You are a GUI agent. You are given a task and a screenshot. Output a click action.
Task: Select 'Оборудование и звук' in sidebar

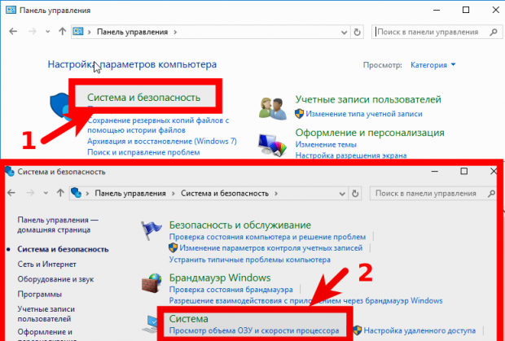tap(55, 279)
